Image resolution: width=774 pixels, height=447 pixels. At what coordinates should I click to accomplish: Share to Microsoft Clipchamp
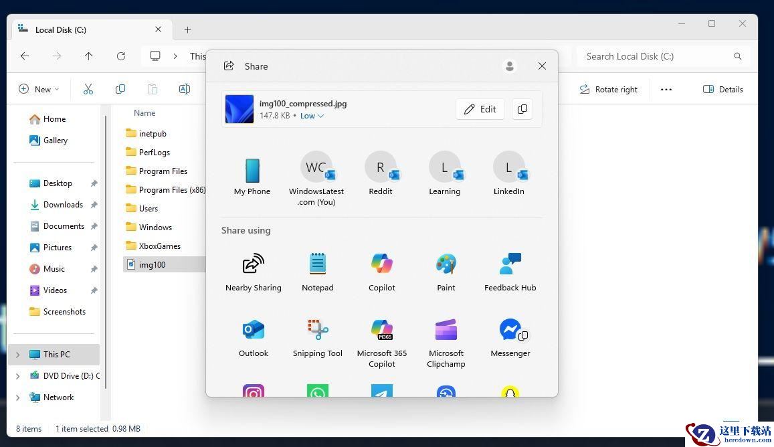446,343
